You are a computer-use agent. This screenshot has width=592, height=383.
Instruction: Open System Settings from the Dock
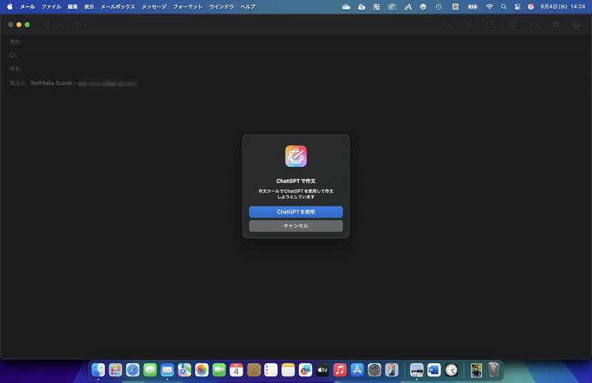[x=374, y=370]
